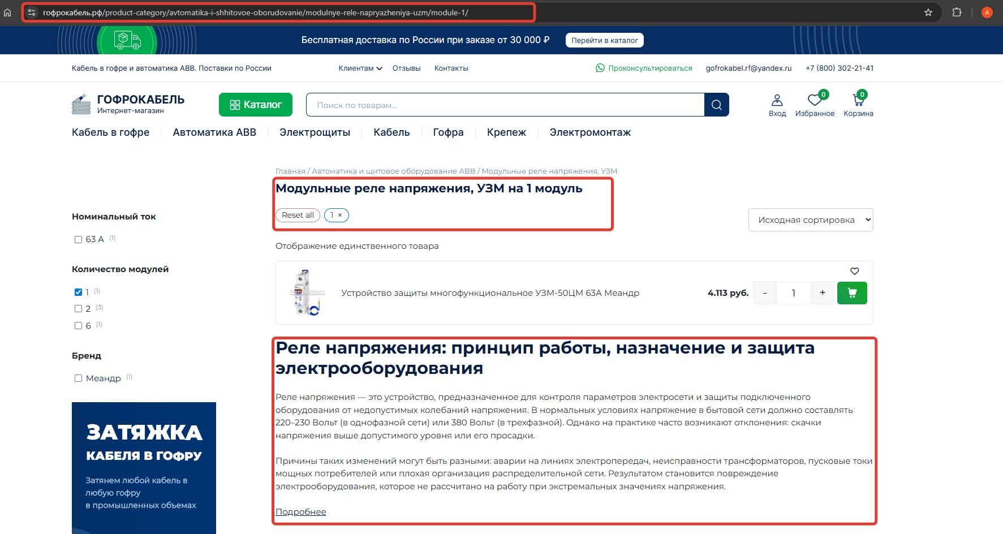Uncheck the 1 module filter checkbox
This screenshot has height=534, width=1003.
(79, 292)
